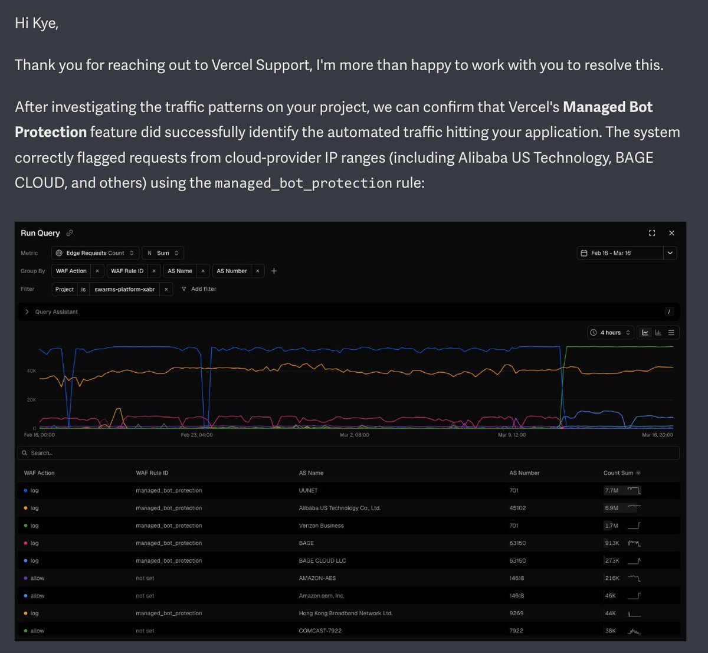Select the WAF Action group-by chip
The image size is (708, 653).
coord(71,271)
